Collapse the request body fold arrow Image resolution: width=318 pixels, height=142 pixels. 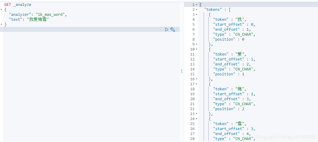(2, 10)
